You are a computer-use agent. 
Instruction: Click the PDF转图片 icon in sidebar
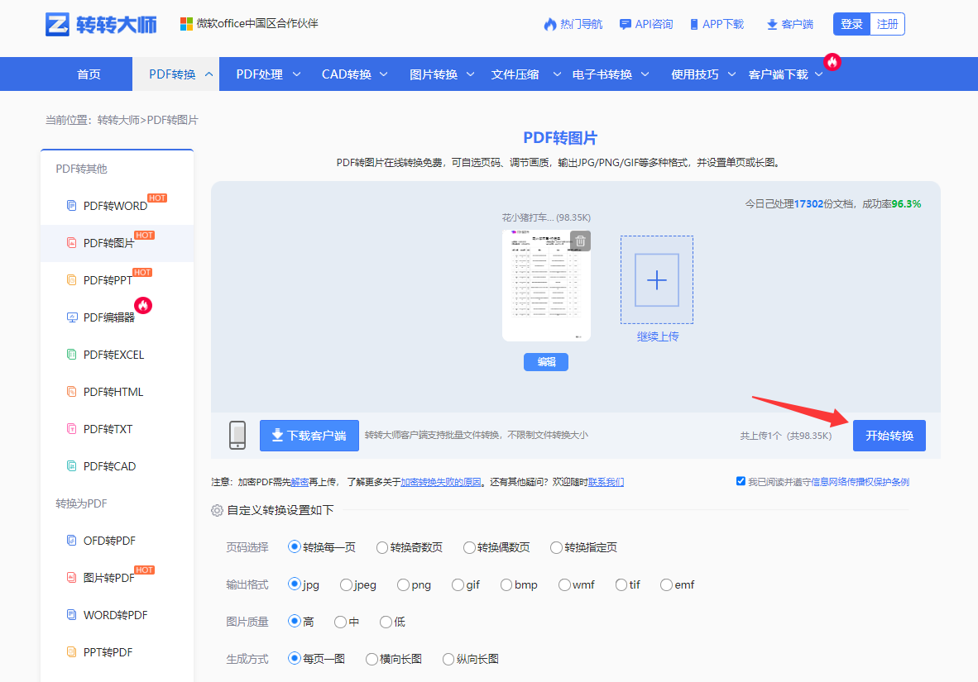(72, 242)
